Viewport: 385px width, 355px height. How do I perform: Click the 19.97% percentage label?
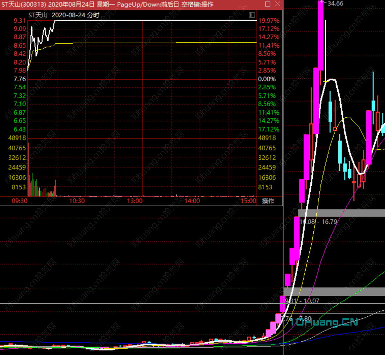[269, 21]
